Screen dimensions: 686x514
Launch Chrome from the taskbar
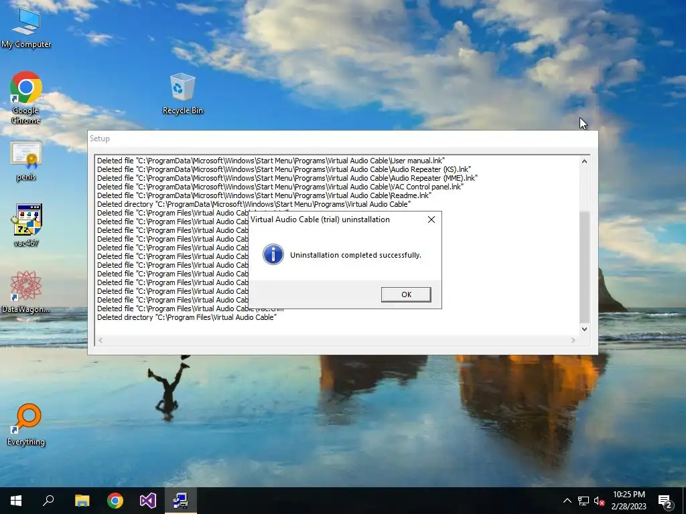pyautogui.click(x=115, y=501)
